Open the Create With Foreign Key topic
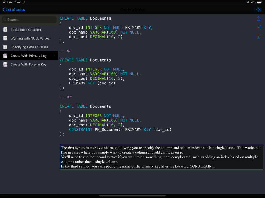This screenshot has height=198, width=265. 28,64
